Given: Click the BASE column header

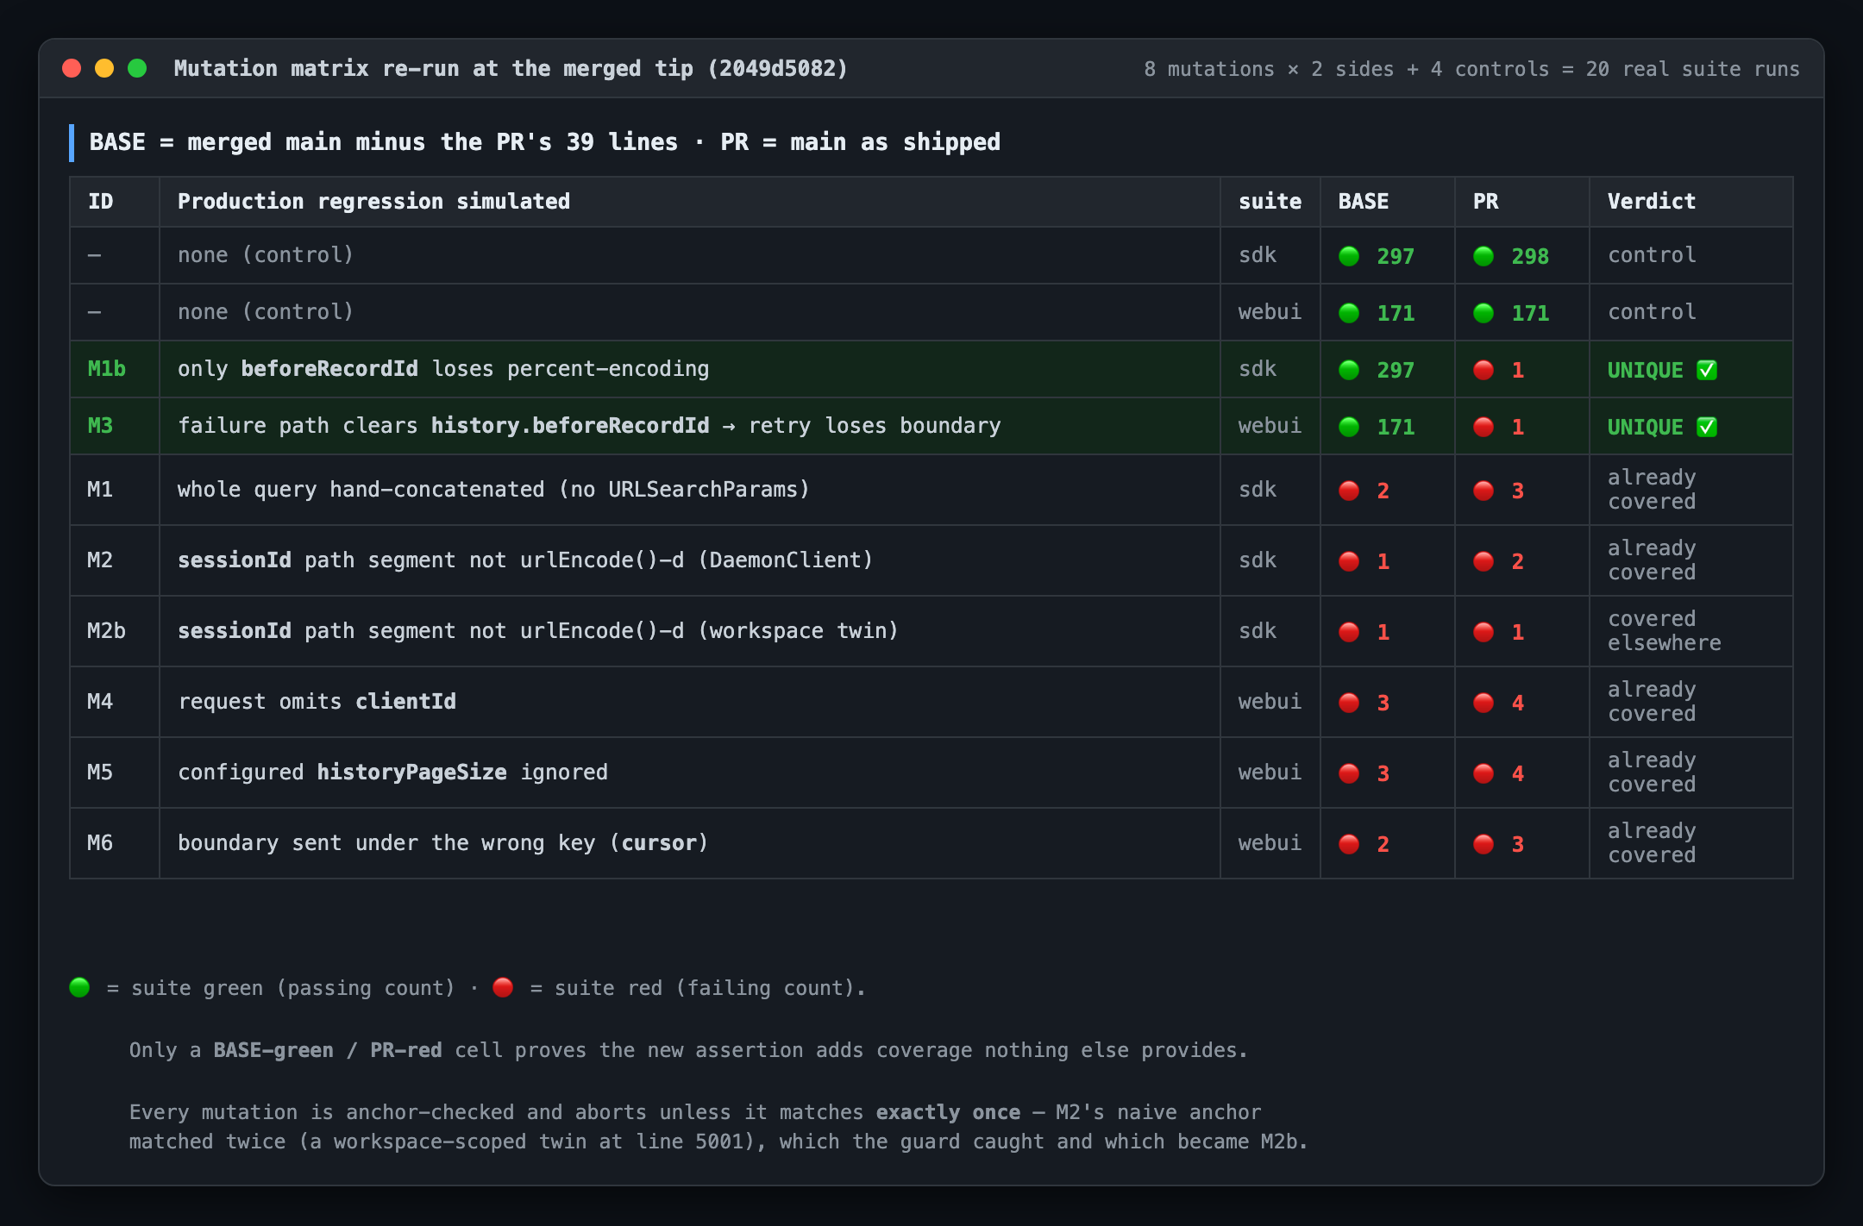Looking at the screenshot, I should (1388, 202).
